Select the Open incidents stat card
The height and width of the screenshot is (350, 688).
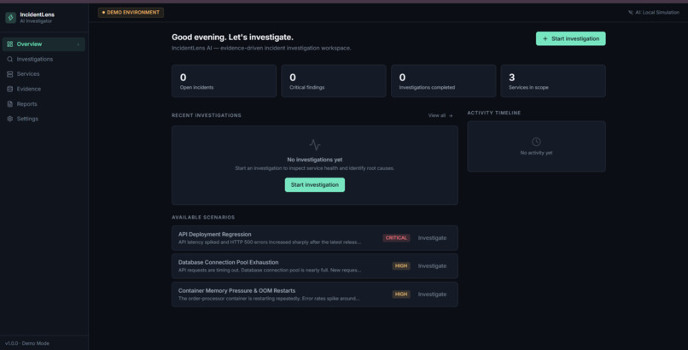224,81
